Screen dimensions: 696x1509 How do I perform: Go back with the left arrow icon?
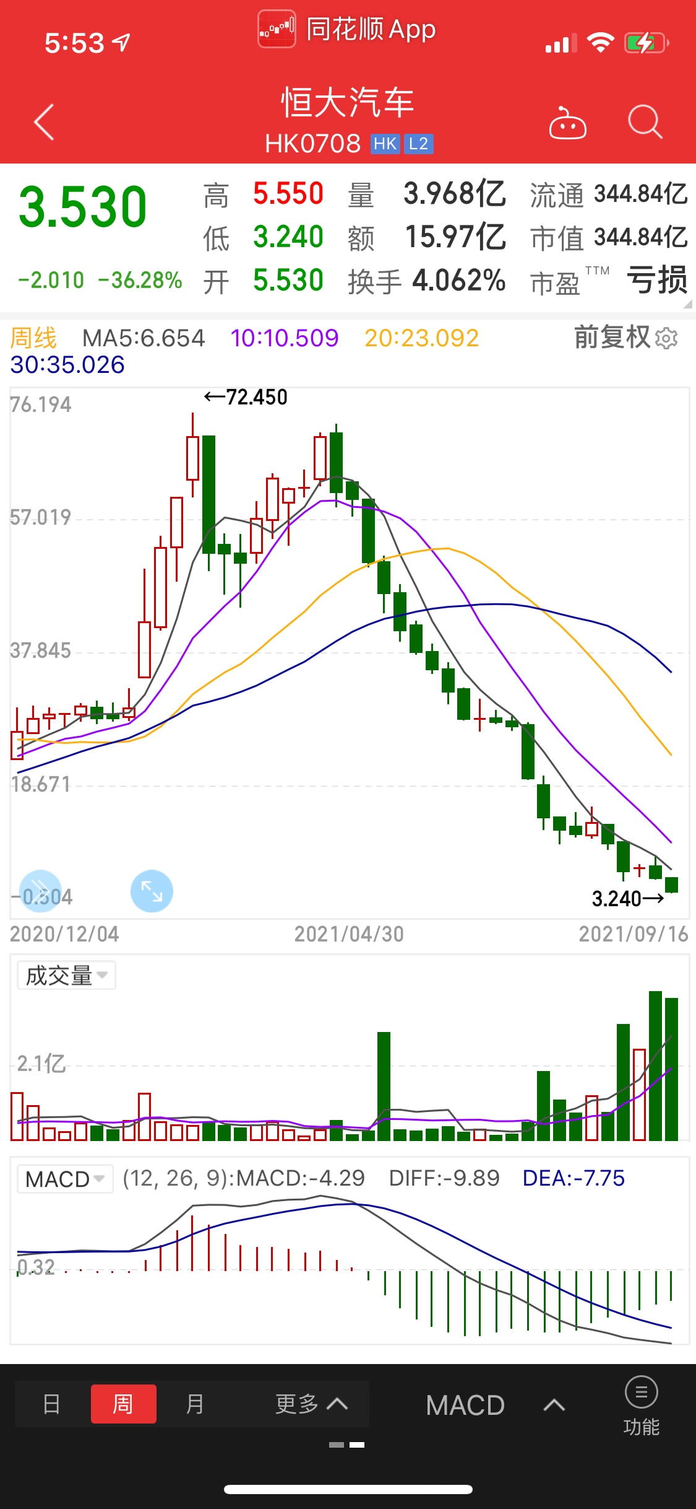tap(44, 122)
